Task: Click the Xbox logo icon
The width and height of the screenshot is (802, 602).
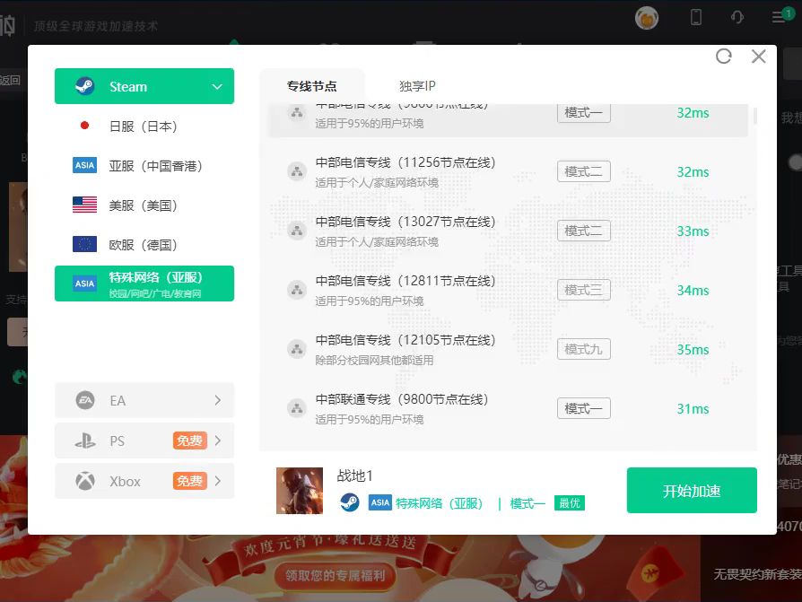Action: 85,481
